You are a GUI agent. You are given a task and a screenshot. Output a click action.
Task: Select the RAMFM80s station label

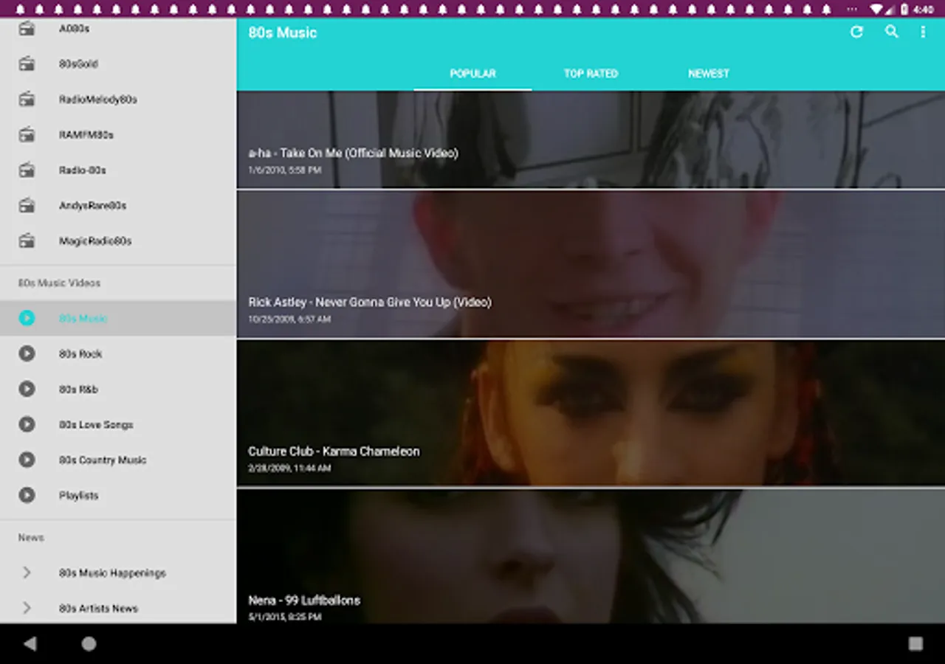[x=86, y=135]
